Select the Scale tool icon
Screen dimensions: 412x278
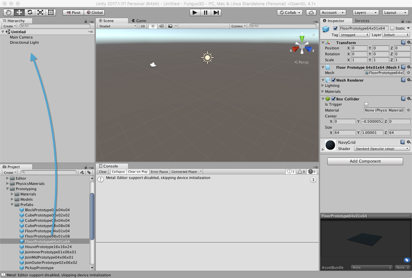[x=40, y=13]
